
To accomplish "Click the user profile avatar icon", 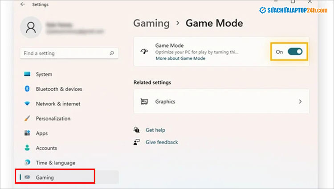I will [x=31, y=28].
